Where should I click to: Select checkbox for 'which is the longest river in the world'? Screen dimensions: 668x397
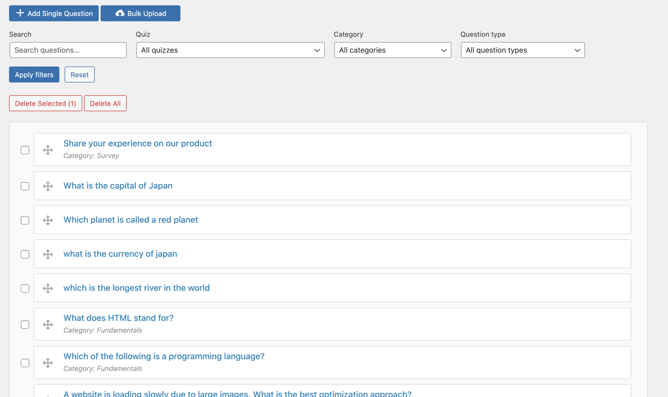point(25,289)
